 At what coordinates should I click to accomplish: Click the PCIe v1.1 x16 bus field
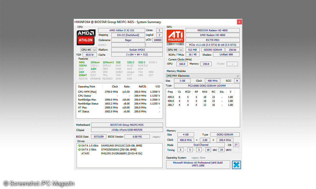pos(213,45)
